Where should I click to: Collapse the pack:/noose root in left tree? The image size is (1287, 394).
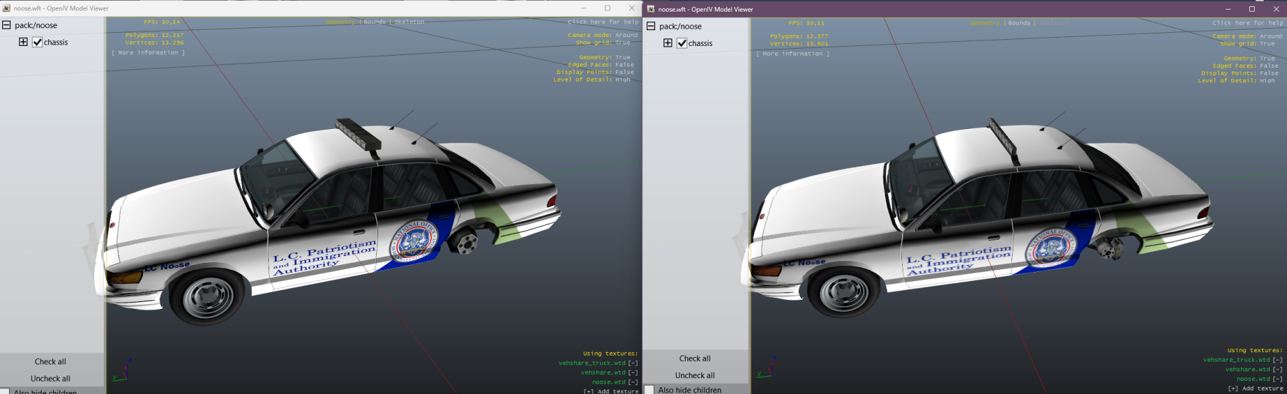(6, 25)
